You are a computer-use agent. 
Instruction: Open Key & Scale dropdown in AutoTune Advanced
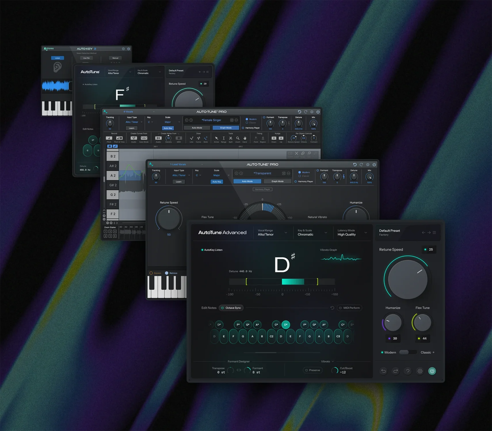[x=312, y=232]
